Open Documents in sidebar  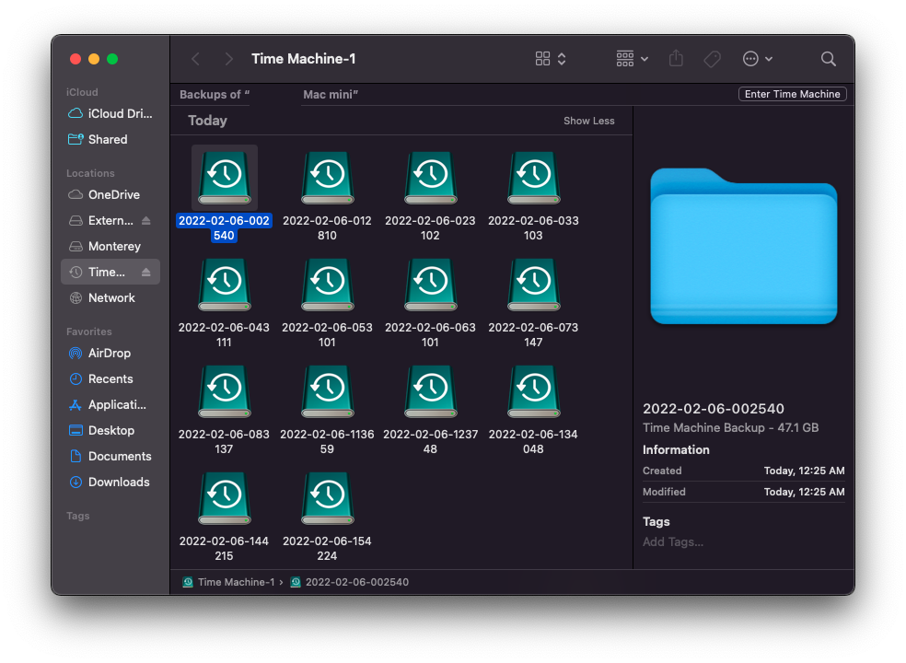[110, 456]
